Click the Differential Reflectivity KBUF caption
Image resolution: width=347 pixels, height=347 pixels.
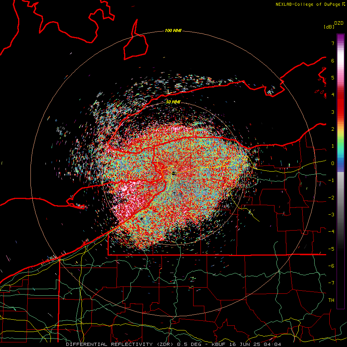[x=173, y=344]
